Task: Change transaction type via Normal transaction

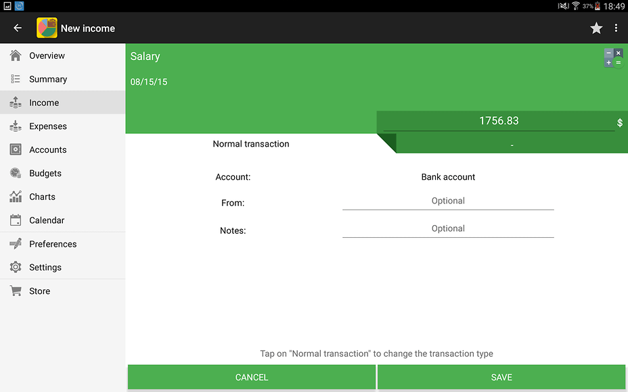Action: 250,144
